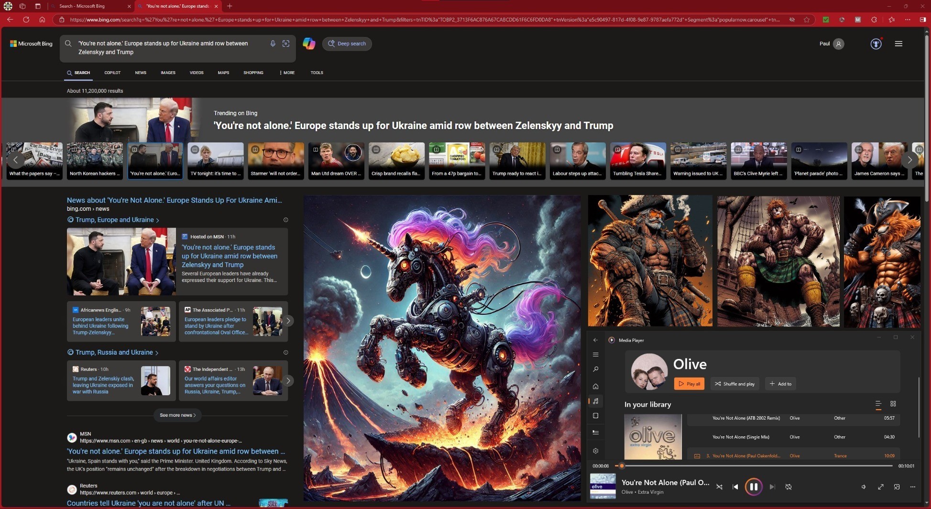Viewport: 931px width, 509px height.
Task: Skip to the previous track
Action: pos(735,487)
